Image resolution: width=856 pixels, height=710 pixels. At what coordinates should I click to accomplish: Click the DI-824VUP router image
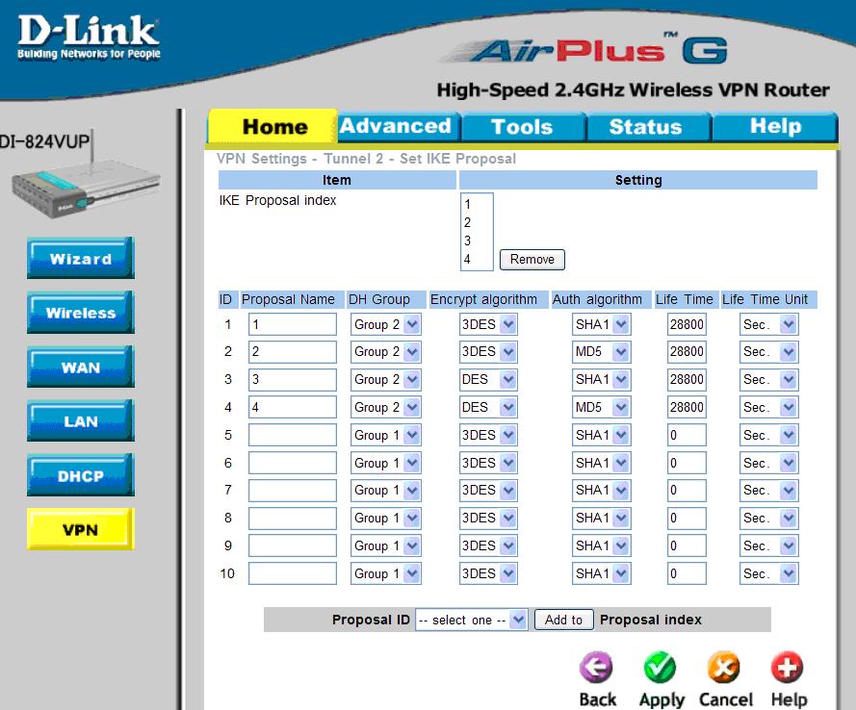[x=86, y=174]
